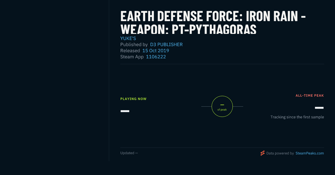The width and height of the screenshot is (335, 175).
Task: Click Tracking since the first sample text
Action: pyautogui.click(x=297, y=117)
